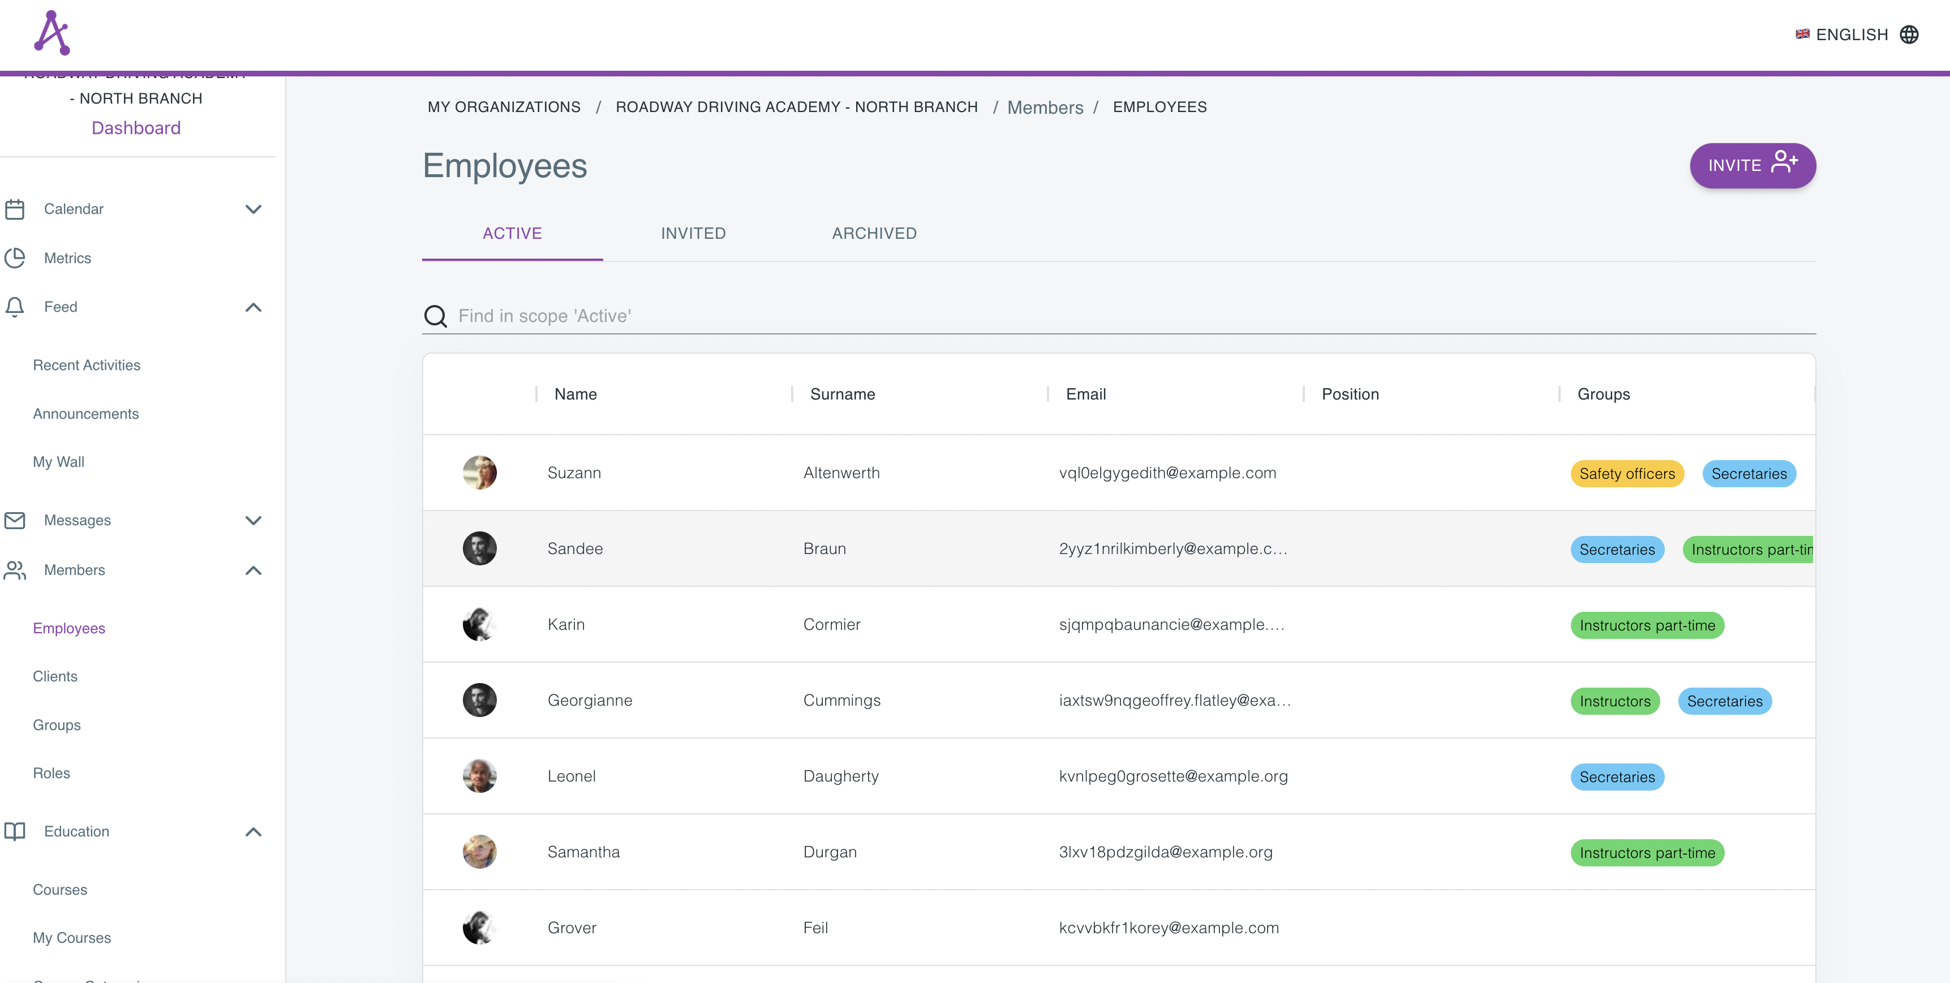Open the Dashboard link
The image size is (1950, 983).
pos(136,127)
